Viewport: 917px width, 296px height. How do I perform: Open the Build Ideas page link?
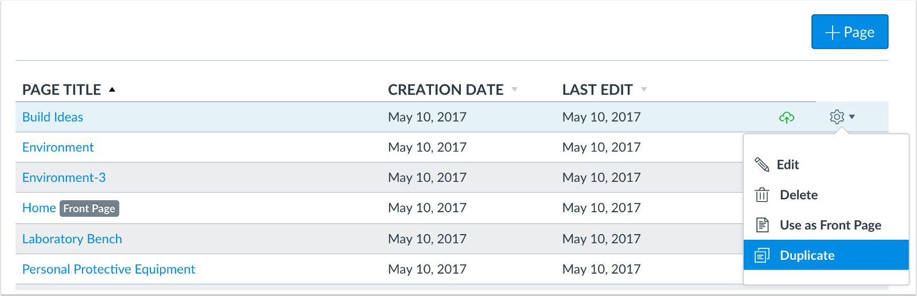[x=53, y=117]
